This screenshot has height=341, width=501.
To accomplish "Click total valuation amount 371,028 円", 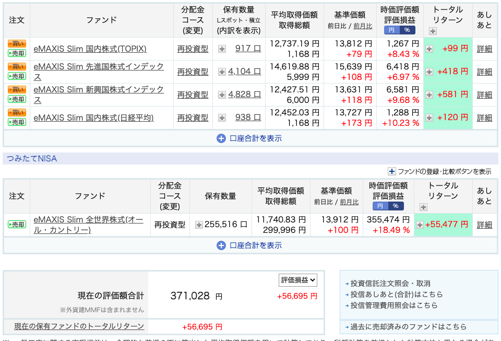I will click(x=196, y=296).
